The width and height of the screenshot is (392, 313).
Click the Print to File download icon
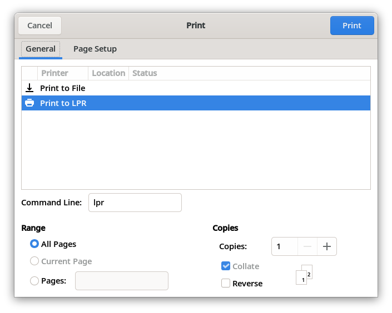29,88
